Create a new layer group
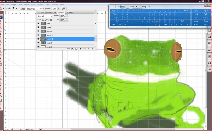 (84, 49)
